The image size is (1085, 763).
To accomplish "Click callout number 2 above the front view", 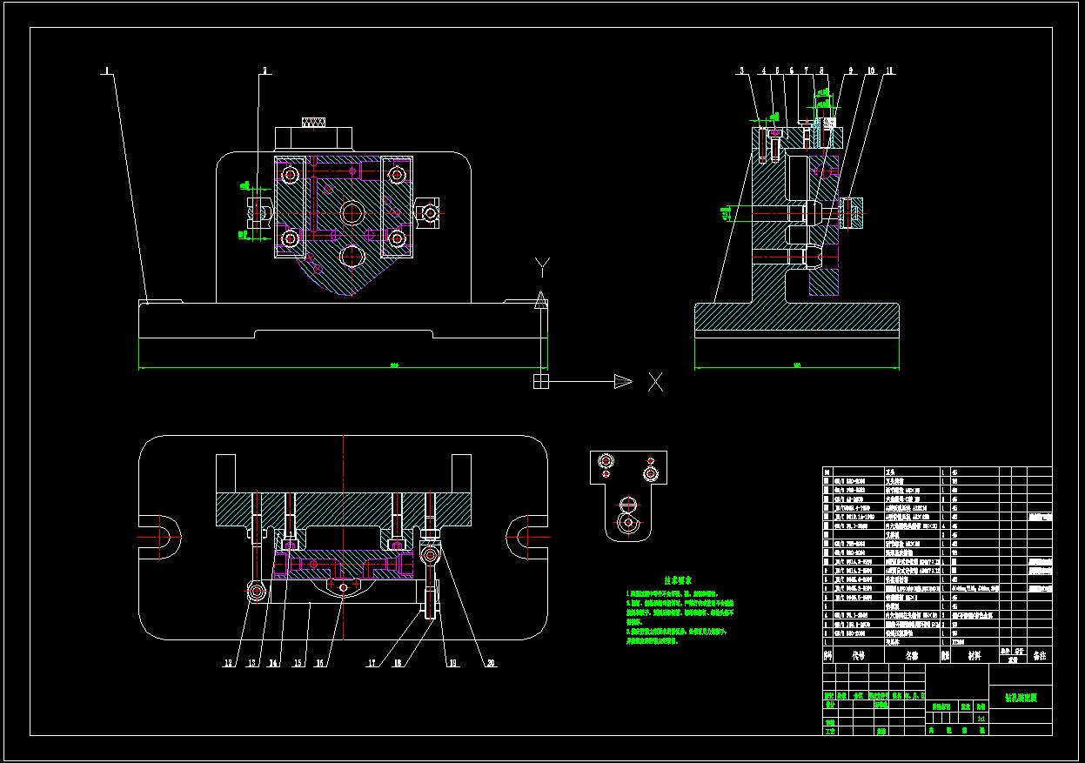I will click(x=265, y=71).
